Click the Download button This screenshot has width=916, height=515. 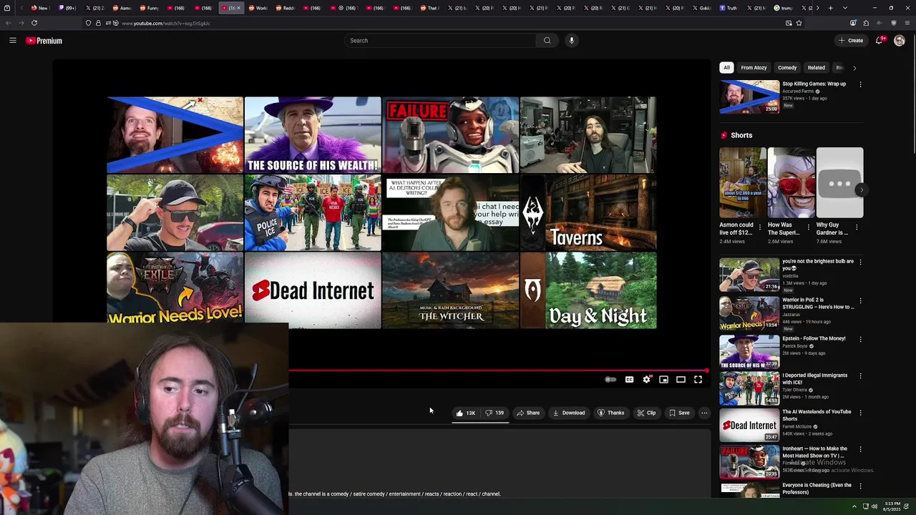(x=569, y=413)
